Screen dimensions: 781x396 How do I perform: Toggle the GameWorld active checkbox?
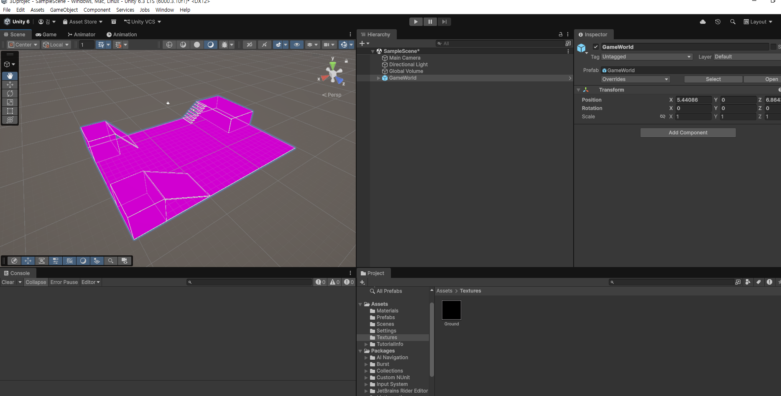click(596, 47)
